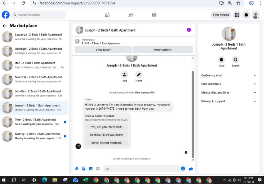The height and width of the screenshot is (184, 264).
Task: Open the Groups icon in top navigation
Action: [x=154, y=15]
